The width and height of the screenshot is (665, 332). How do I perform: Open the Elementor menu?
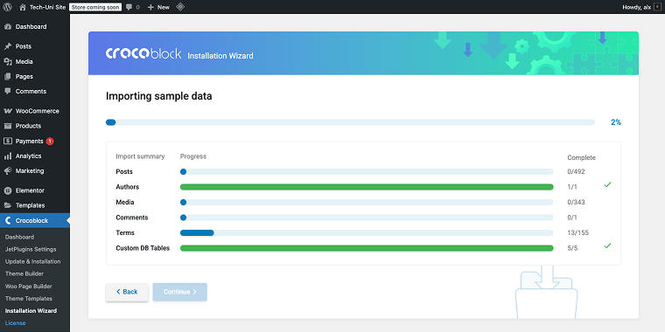coord(35,190)
